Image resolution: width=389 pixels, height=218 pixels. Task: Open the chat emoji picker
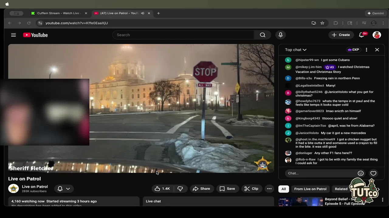361,173
